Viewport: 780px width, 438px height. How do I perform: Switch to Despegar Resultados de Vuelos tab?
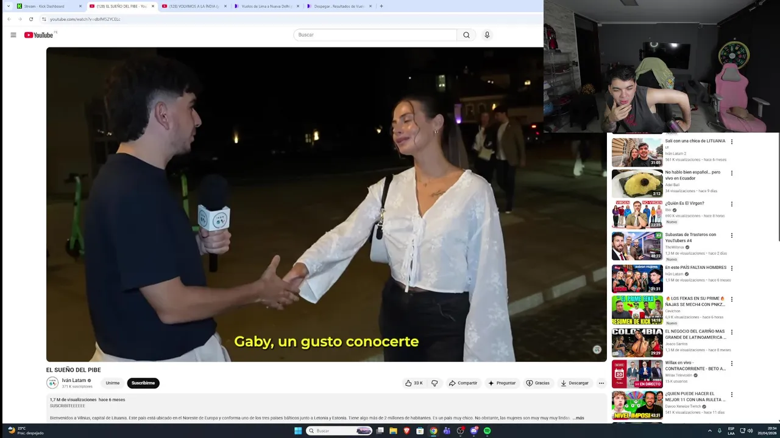339,6
